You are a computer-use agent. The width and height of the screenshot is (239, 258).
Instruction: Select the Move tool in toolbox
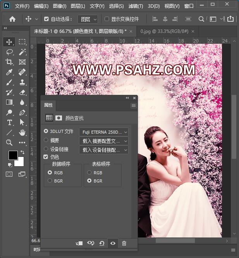pyautogui.click(x=9, y=42)
